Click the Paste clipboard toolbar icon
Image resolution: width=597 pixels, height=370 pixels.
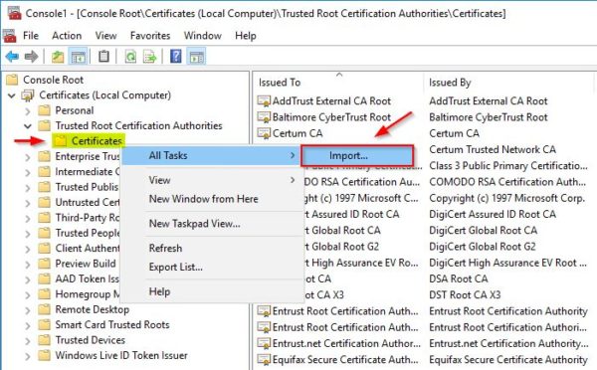click(103, 57)
